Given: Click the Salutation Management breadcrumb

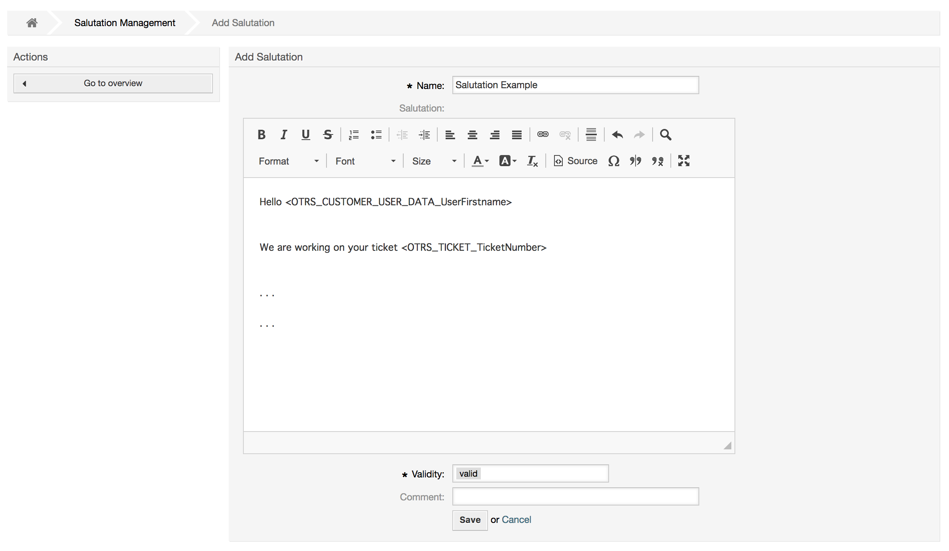Looking at the screenshot, I should click(125, 22).
